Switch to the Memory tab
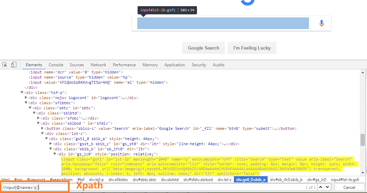The height and width of the screenshot is (193, 367). coord(150,65)
